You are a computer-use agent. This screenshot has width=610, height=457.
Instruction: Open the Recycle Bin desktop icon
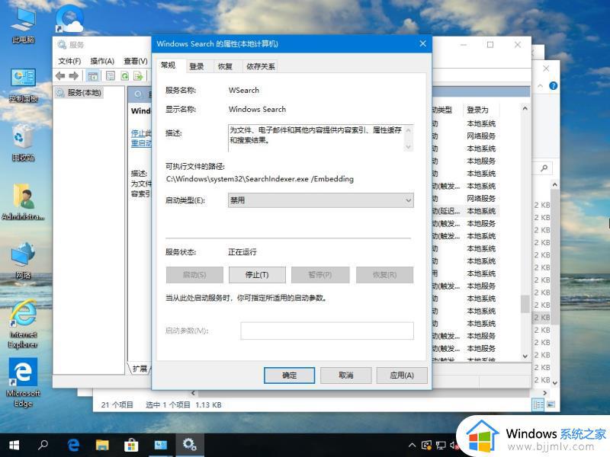pyautogui.click(x=23, y=142)
